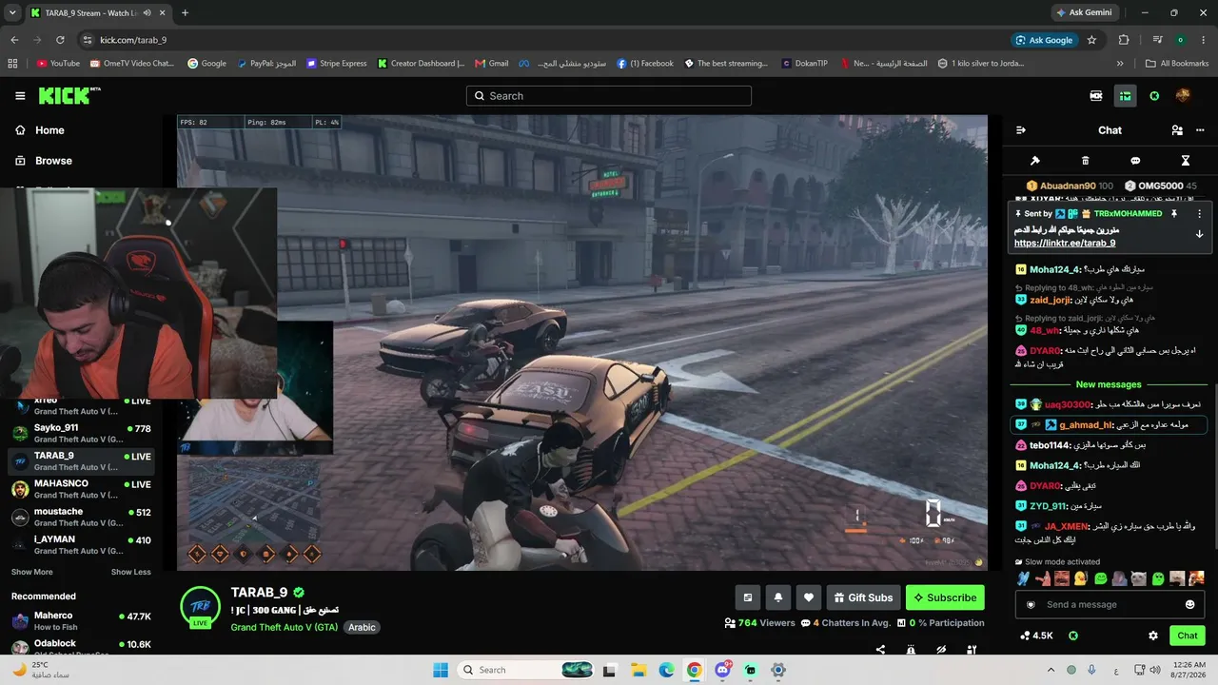Click Ask Google in the address bar
The height and width of the screenshot is (685, 1218).
tap(1044, 40)
